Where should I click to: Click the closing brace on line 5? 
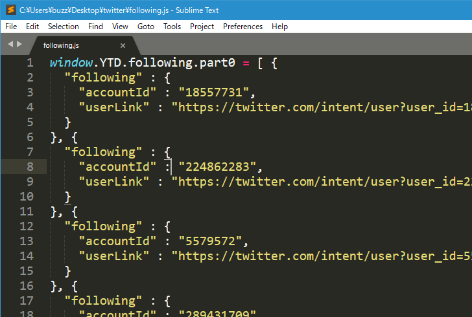pyautogui.click(x=67, y=122)
